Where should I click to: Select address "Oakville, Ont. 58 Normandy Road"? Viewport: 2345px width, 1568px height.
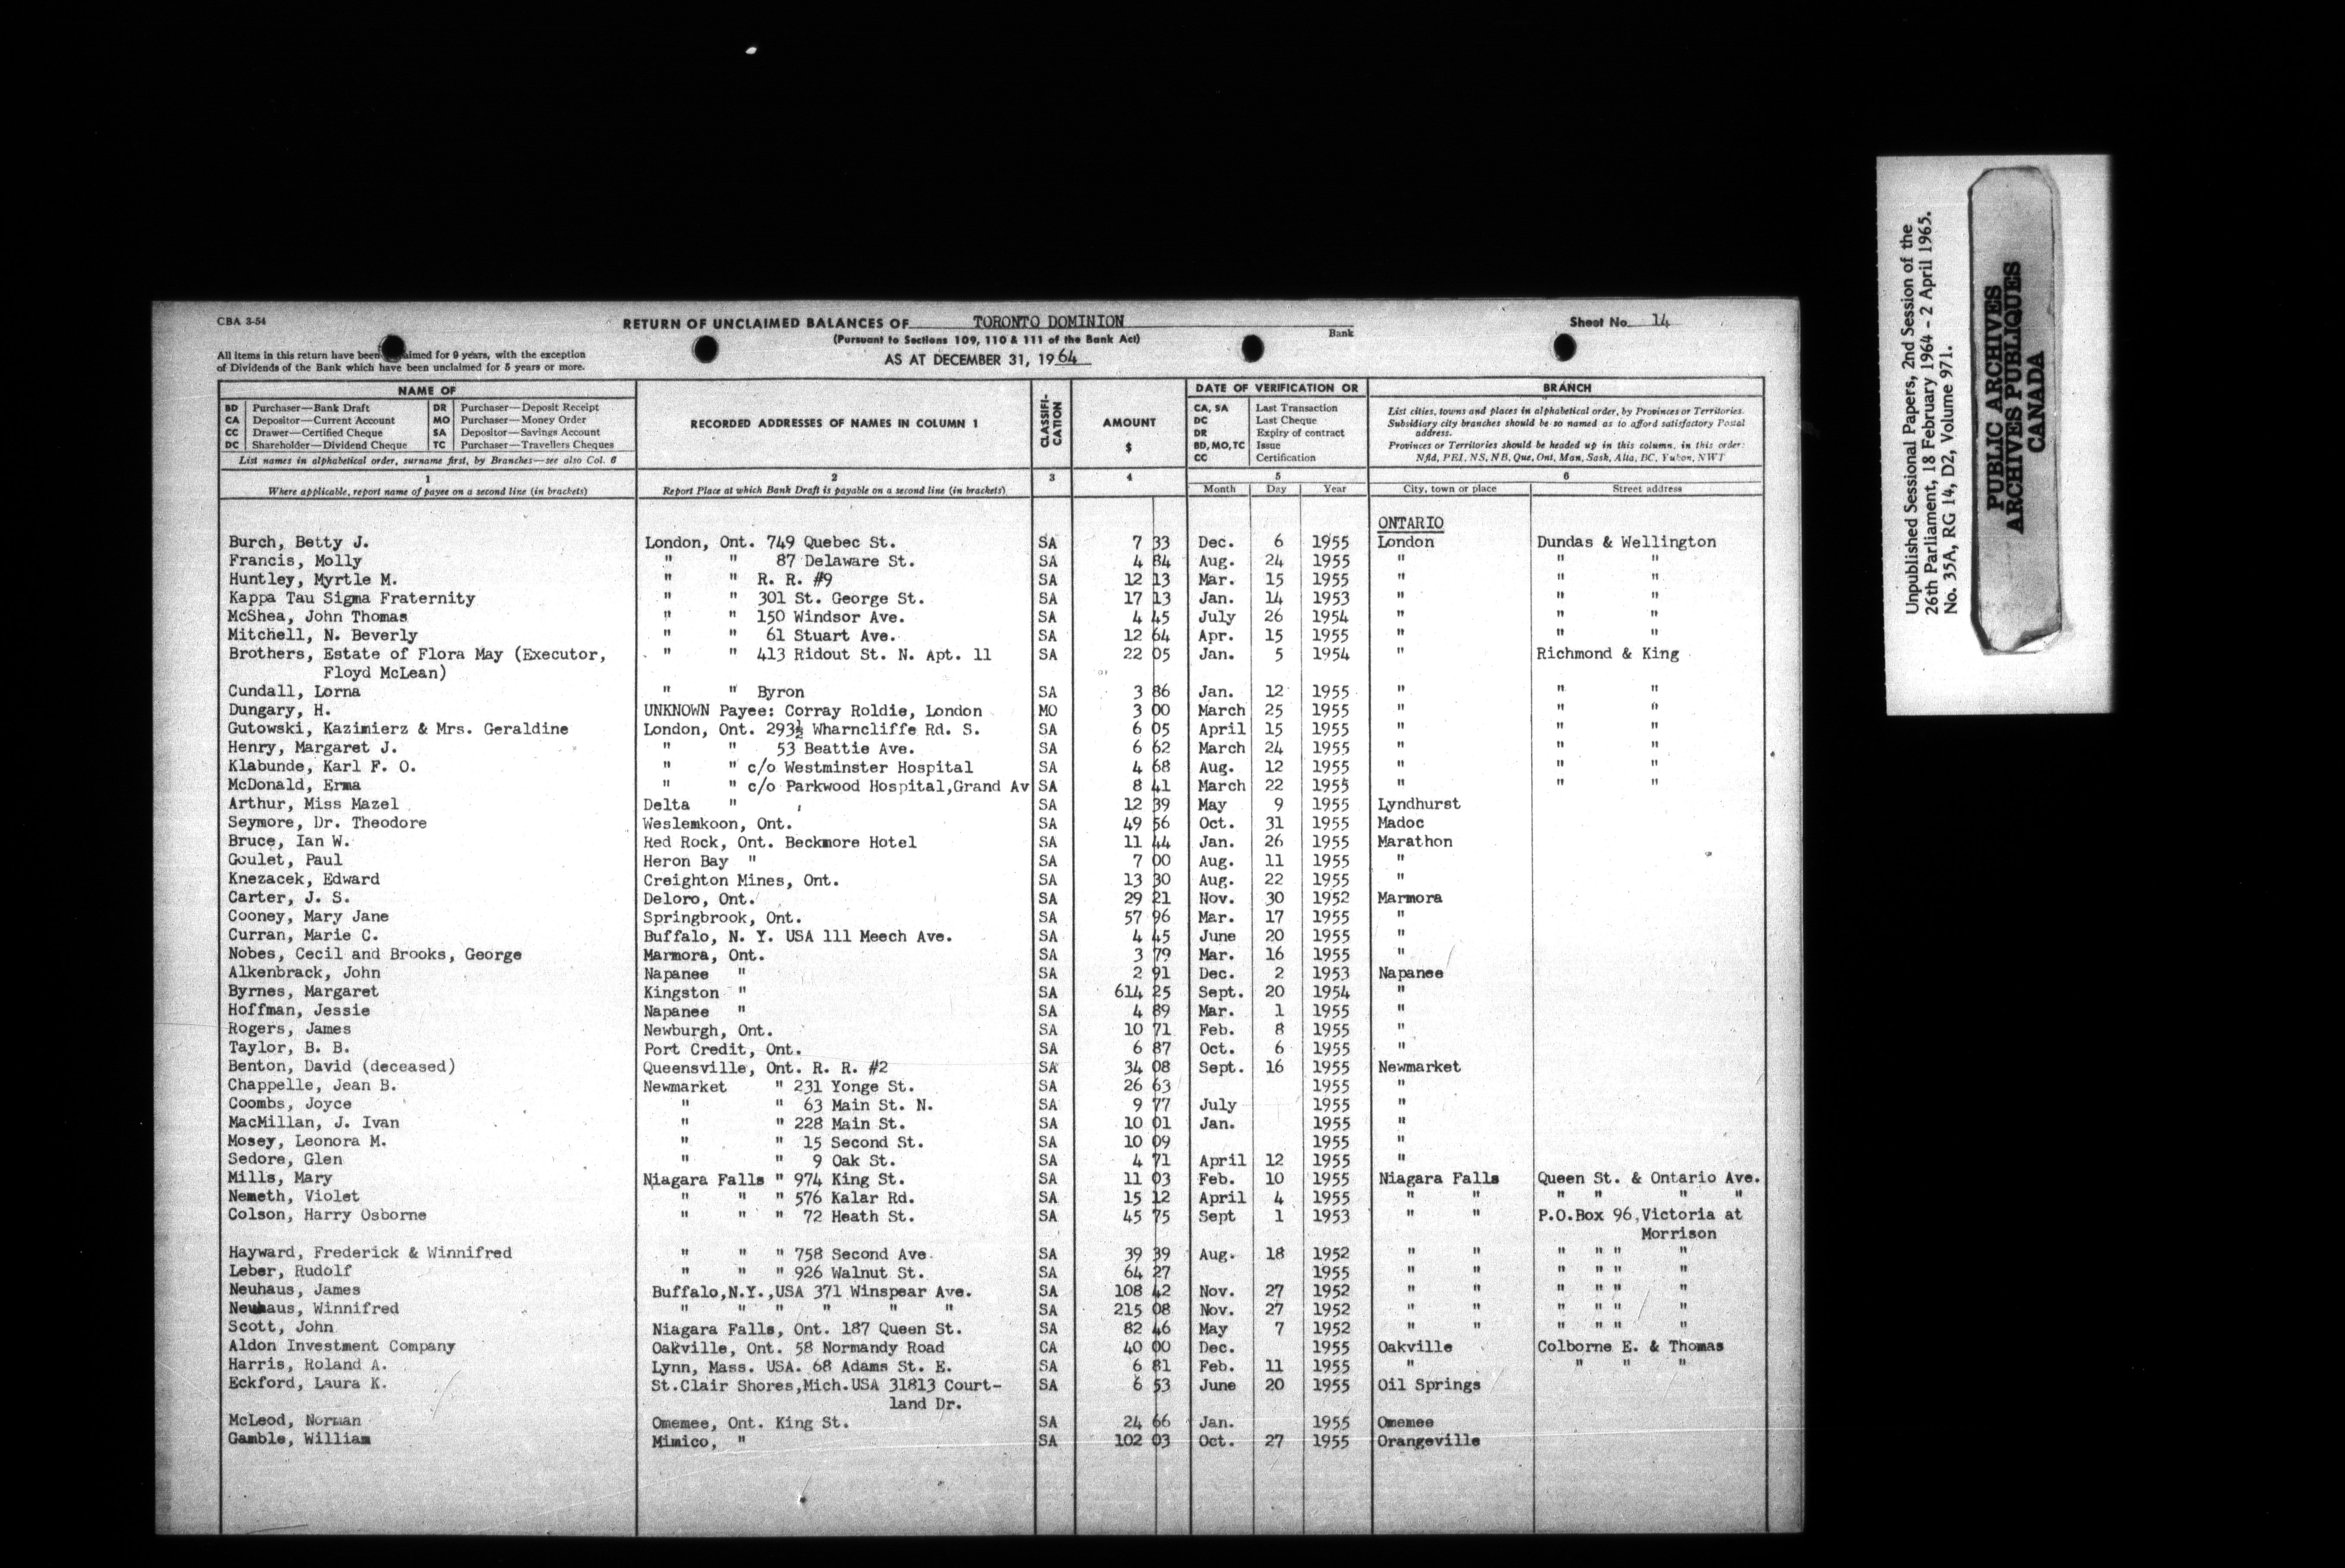798,1347
